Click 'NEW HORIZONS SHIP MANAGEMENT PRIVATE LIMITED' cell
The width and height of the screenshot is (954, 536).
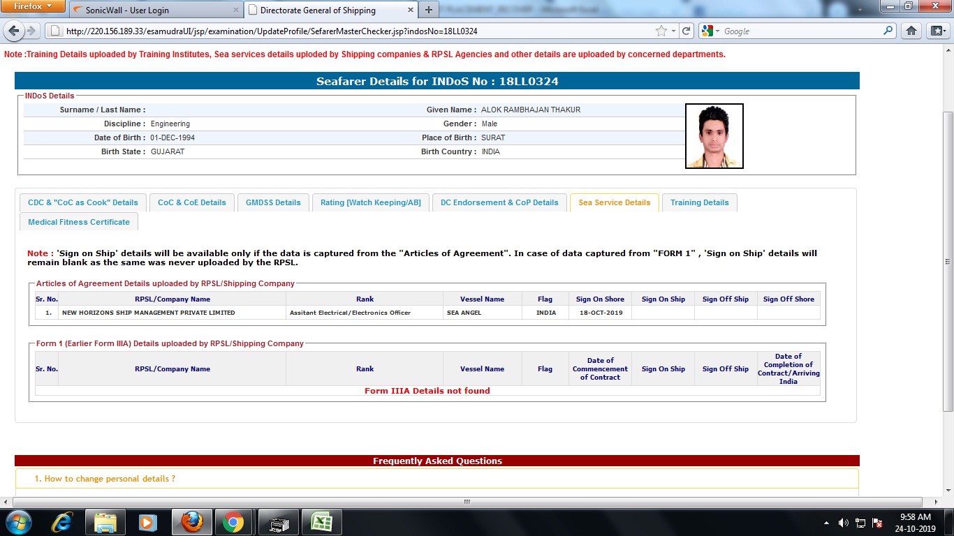tap(172, 313)
